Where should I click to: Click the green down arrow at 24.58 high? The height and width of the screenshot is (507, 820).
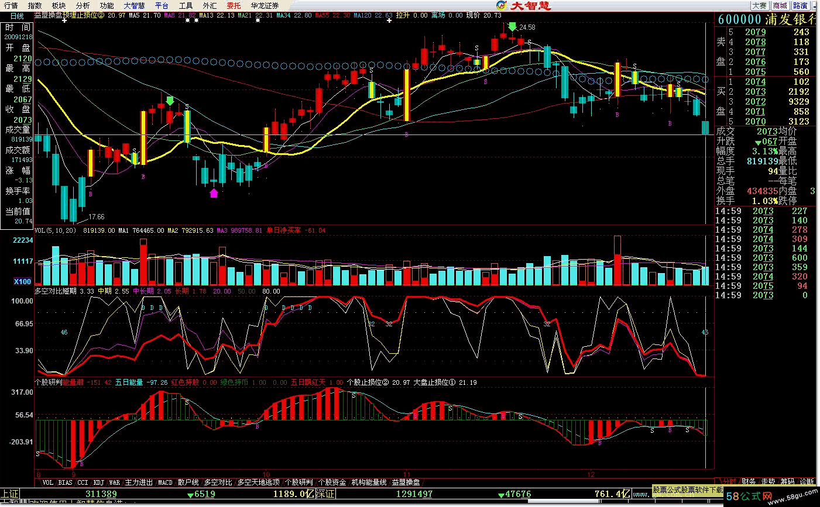(512, 27)
